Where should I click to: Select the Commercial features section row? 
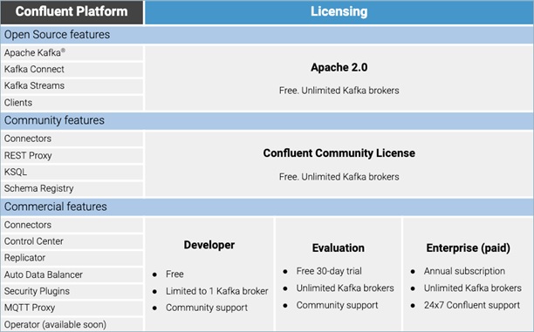(x=267, y=207)
